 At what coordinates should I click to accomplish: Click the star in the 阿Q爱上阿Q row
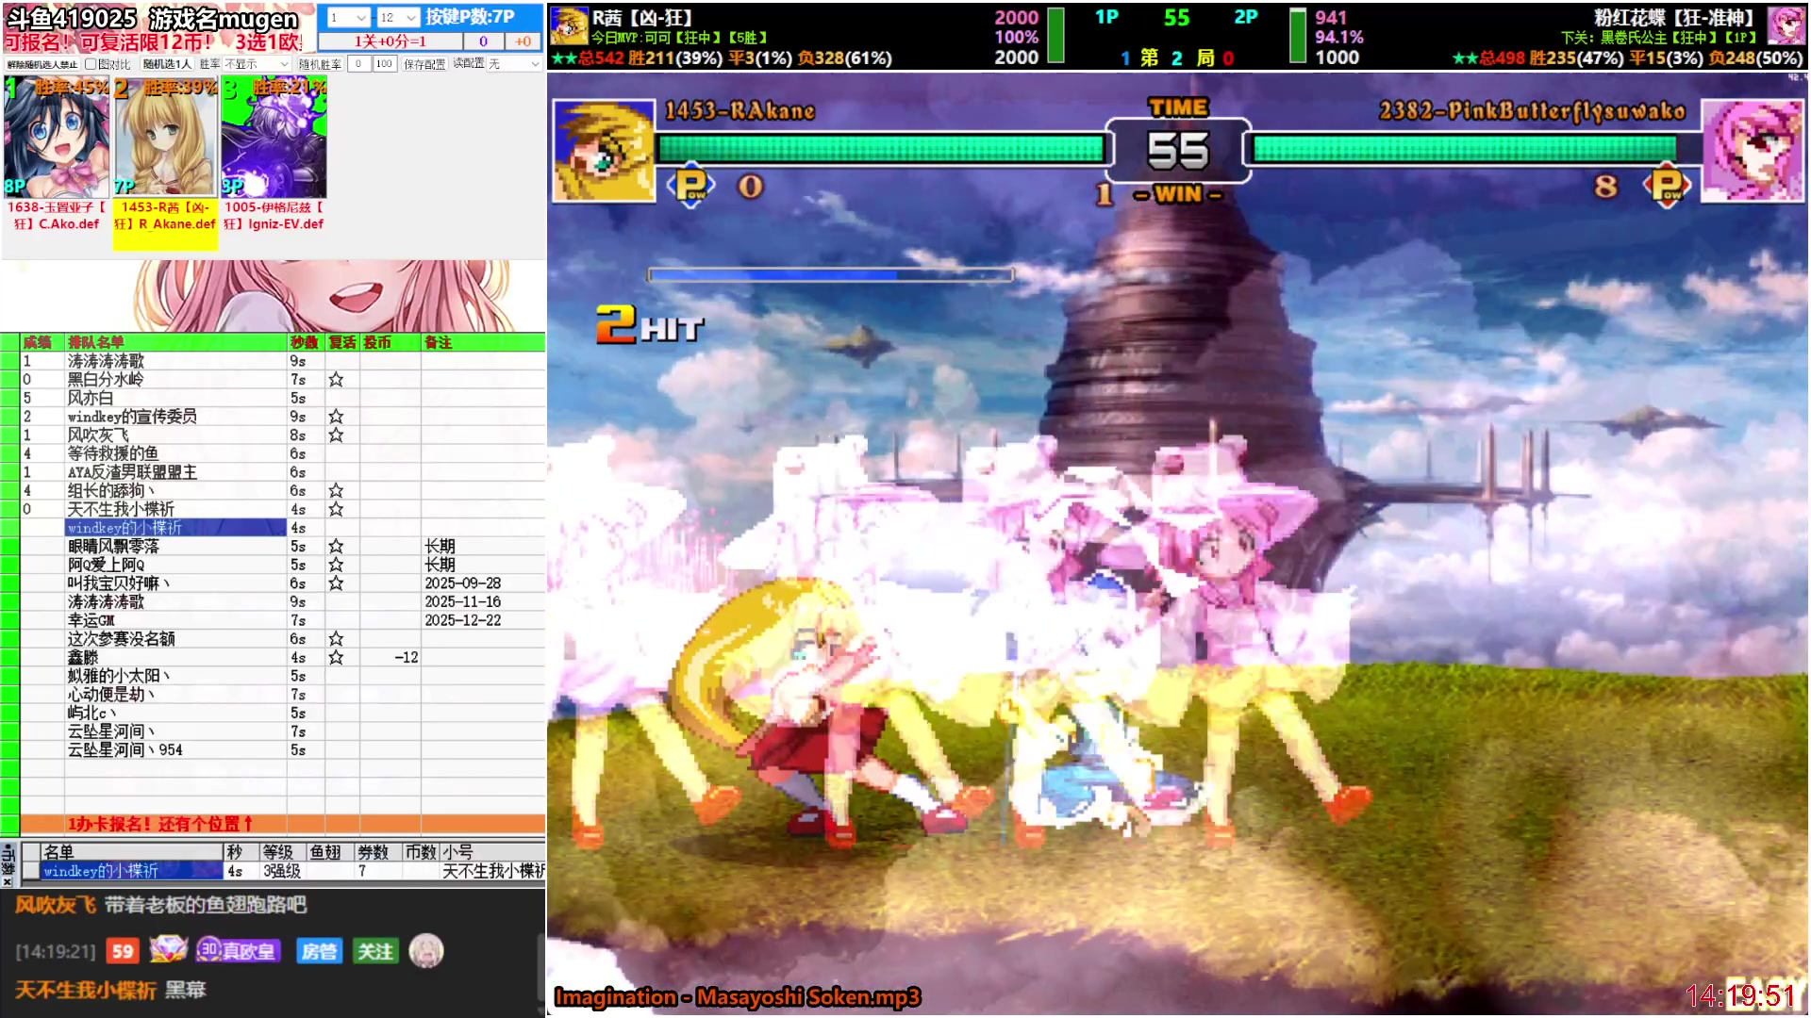(x=336, y=565)
